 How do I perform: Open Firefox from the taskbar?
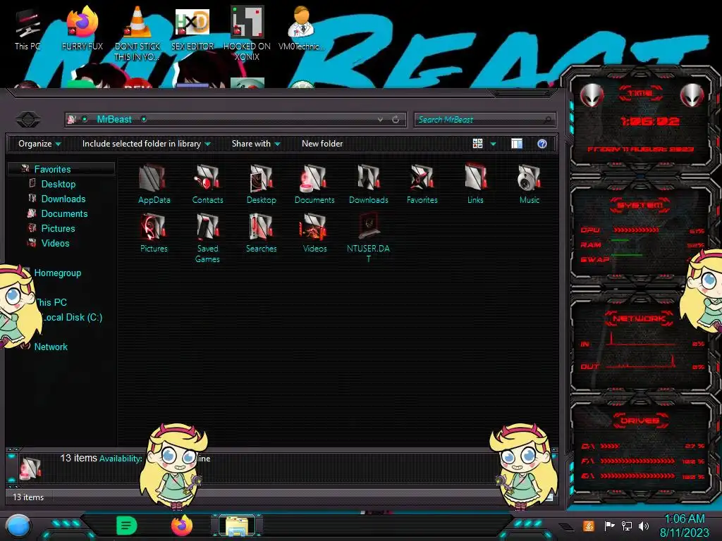point(182,526)
